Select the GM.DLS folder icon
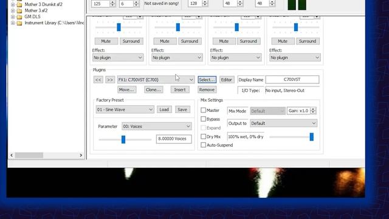389x219 pixels. click(x=19, y=17)
